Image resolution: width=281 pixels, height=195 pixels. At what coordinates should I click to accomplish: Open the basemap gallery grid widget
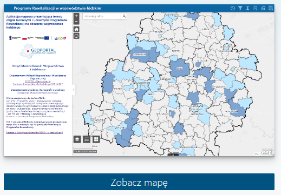click(96, 139)
